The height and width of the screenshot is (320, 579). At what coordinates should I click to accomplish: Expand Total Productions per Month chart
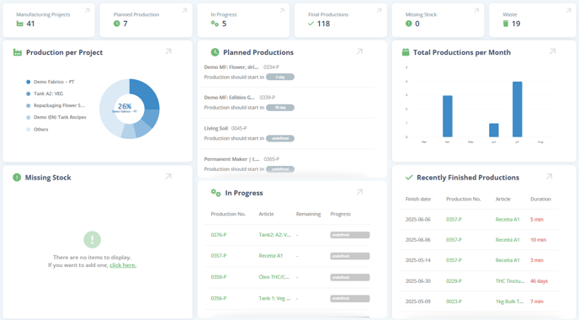tap(552, 51)
